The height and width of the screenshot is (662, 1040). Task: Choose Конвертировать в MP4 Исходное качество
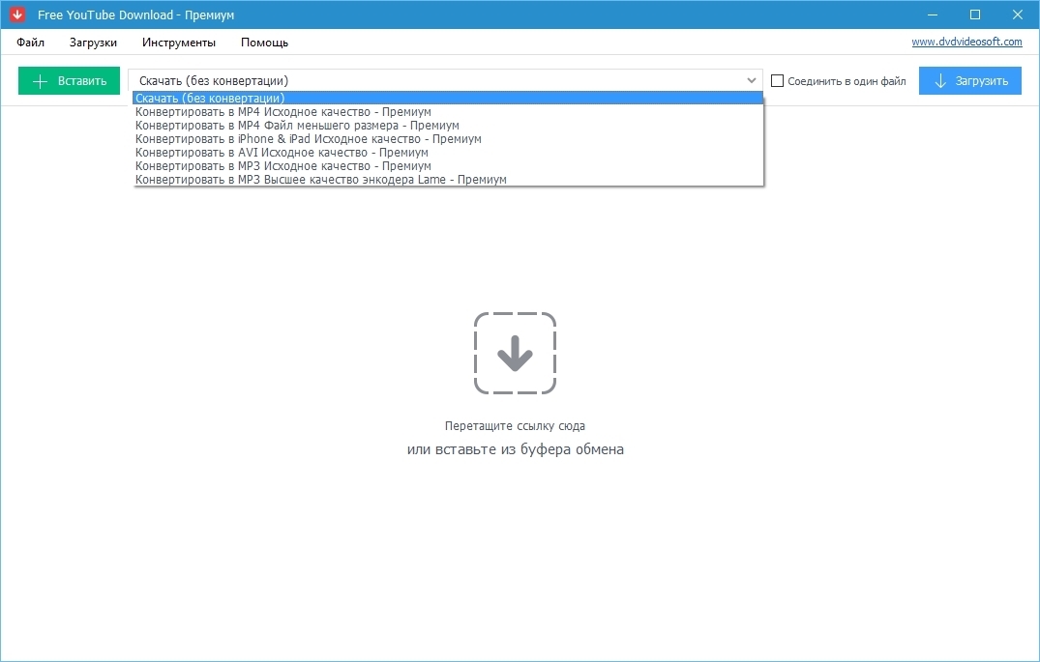point(448,112)
